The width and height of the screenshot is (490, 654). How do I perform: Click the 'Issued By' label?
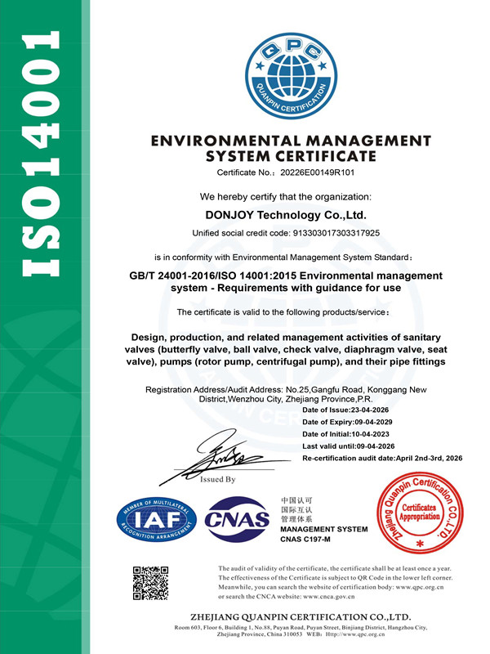217,479
